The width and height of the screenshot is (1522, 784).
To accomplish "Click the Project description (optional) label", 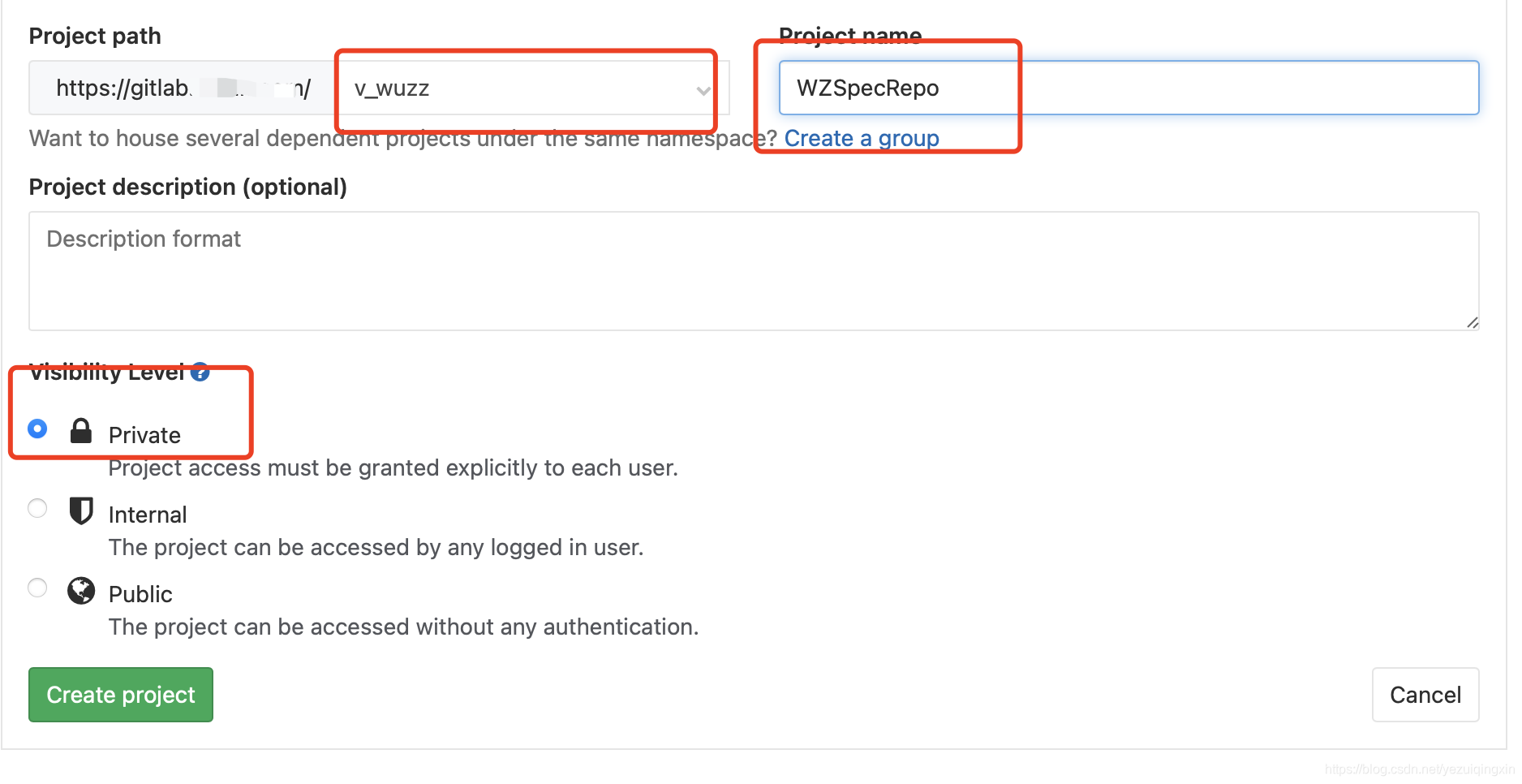I will (188, 187).
